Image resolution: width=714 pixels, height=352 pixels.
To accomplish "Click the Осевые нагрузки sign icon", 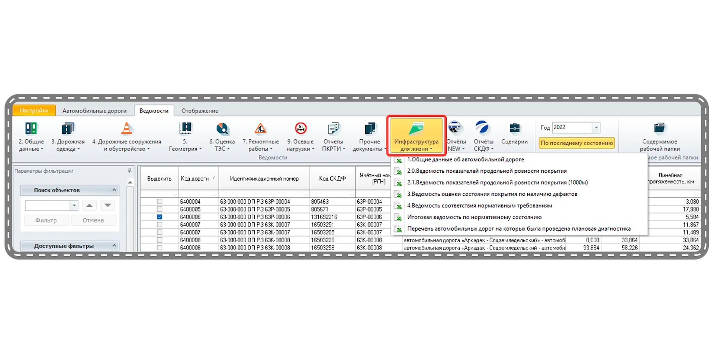I will [x=300, y=129].
